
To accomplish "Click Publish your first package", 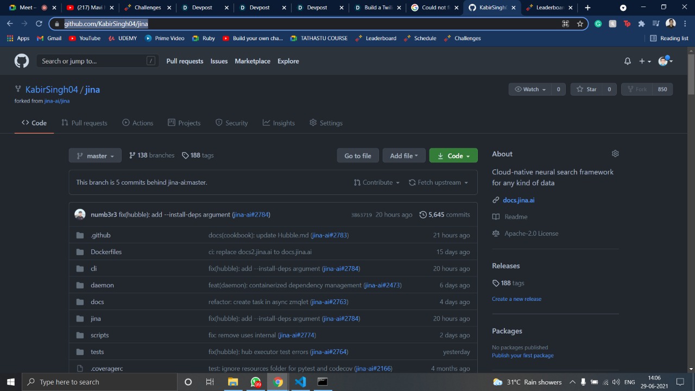I will [x=523, y=355].
